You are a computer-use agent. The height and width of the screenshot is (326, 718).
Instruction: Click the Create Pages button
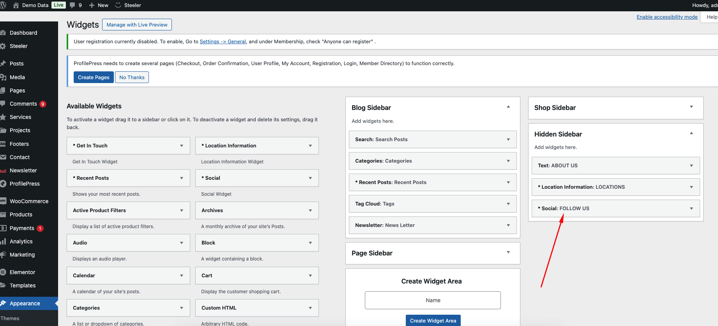coord(94,77)
